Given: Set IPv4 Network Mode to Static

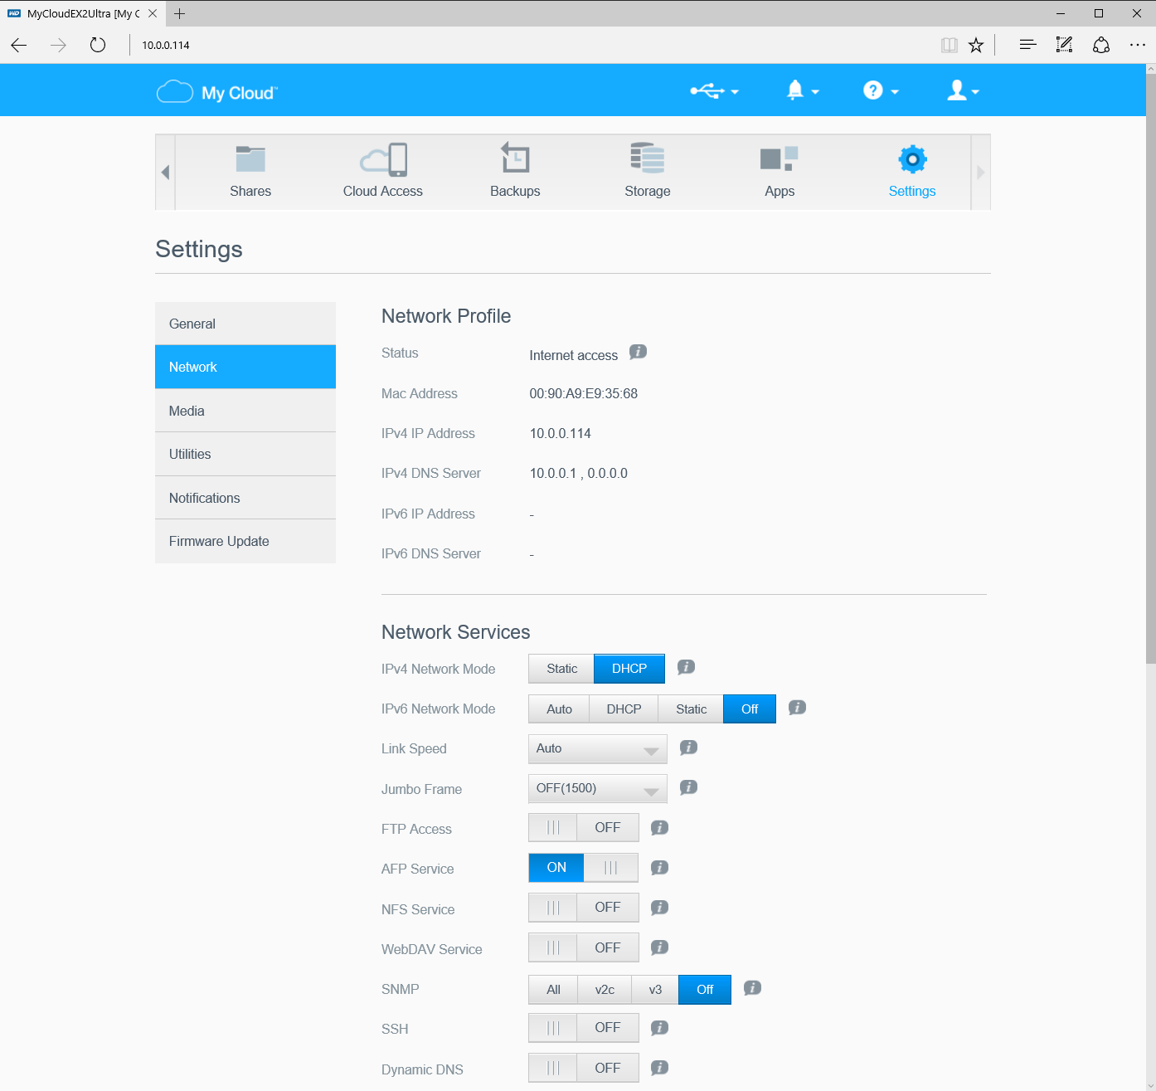Looking at the screenshot, I should tap(561, 669).
